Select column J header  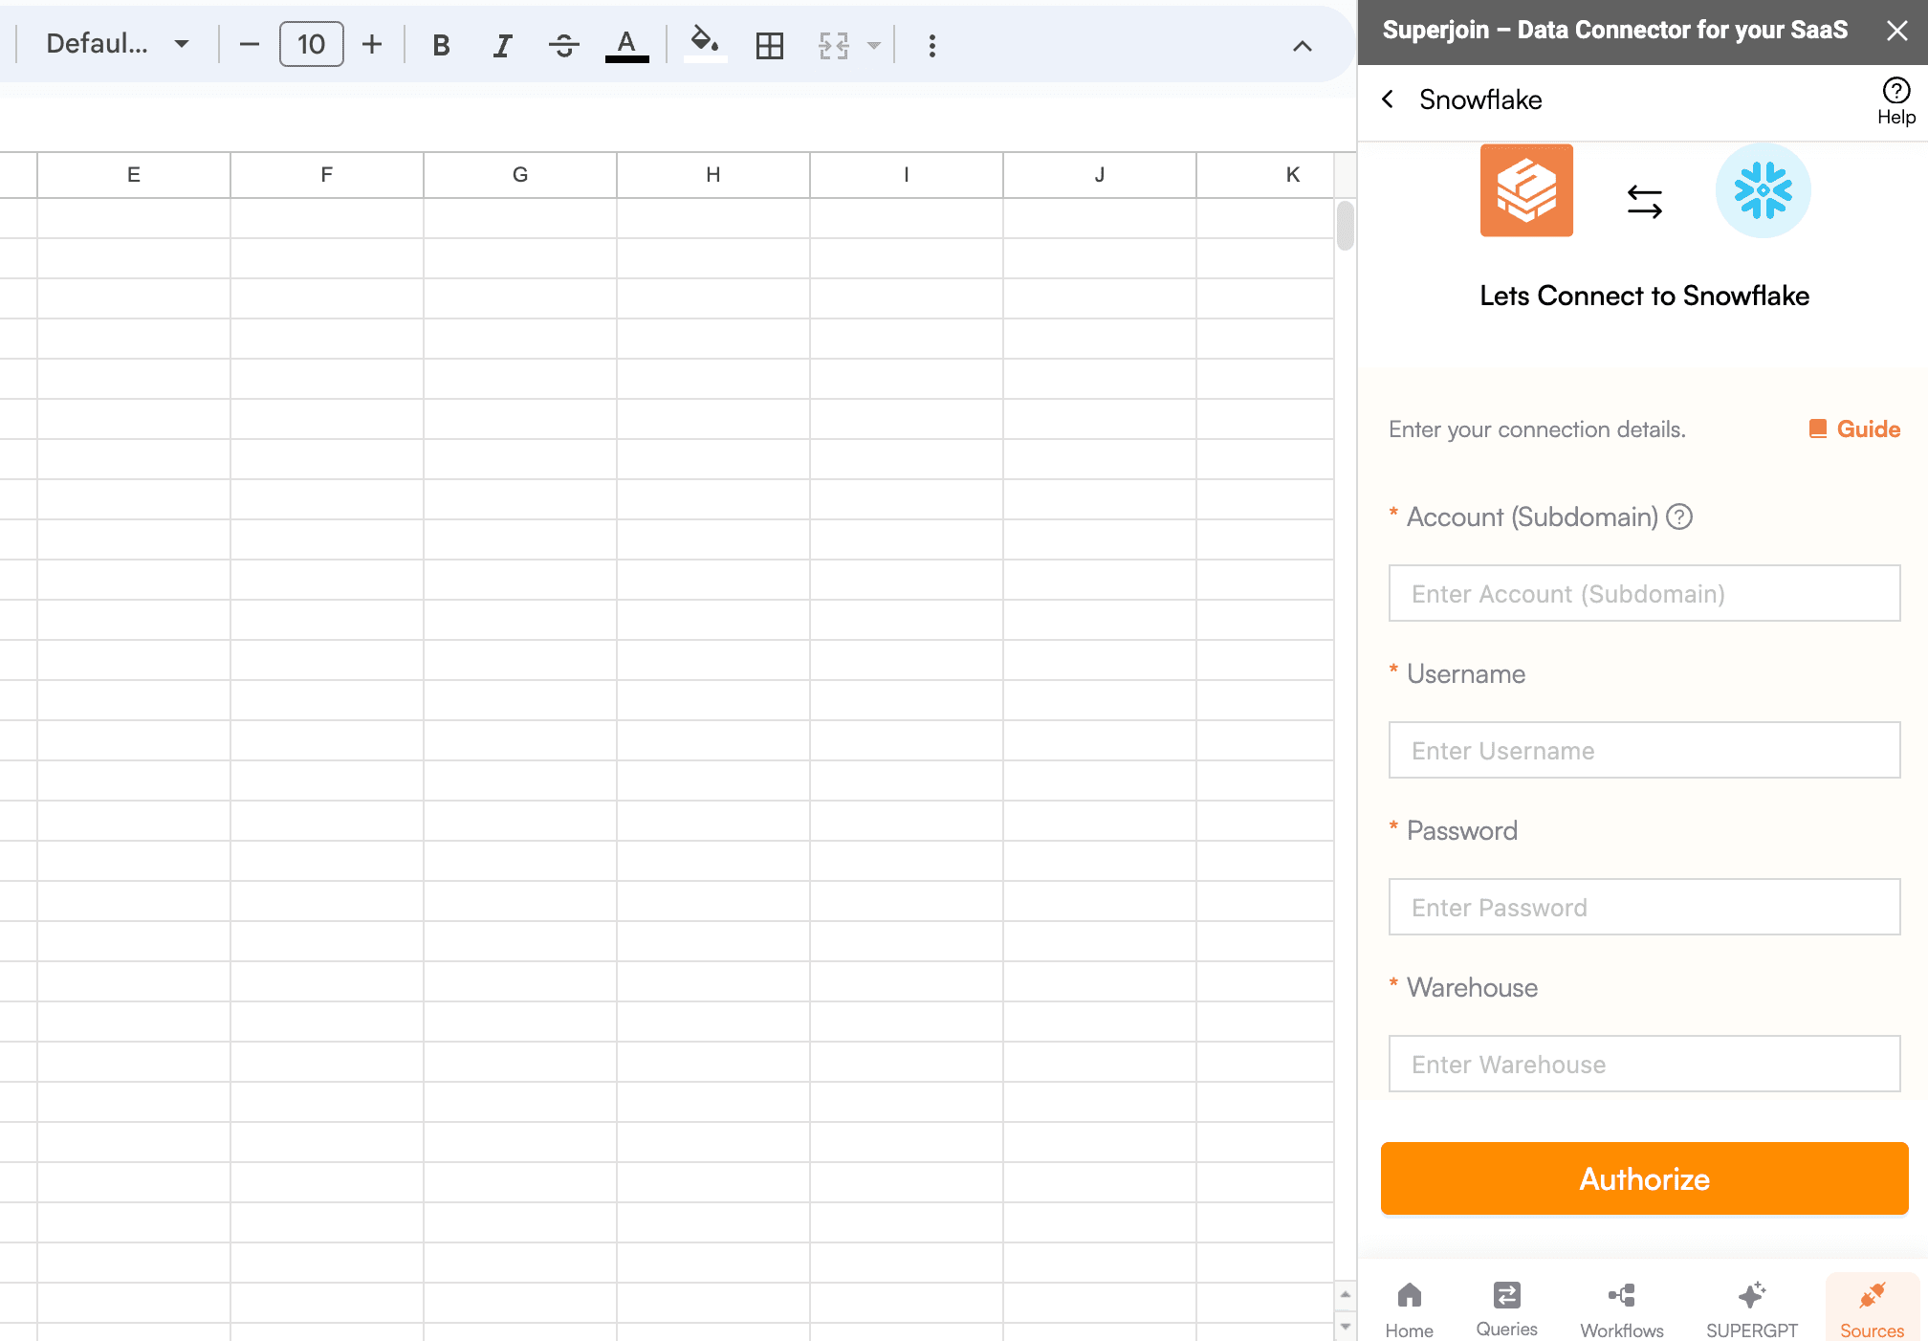click(x=1100, y=175)
